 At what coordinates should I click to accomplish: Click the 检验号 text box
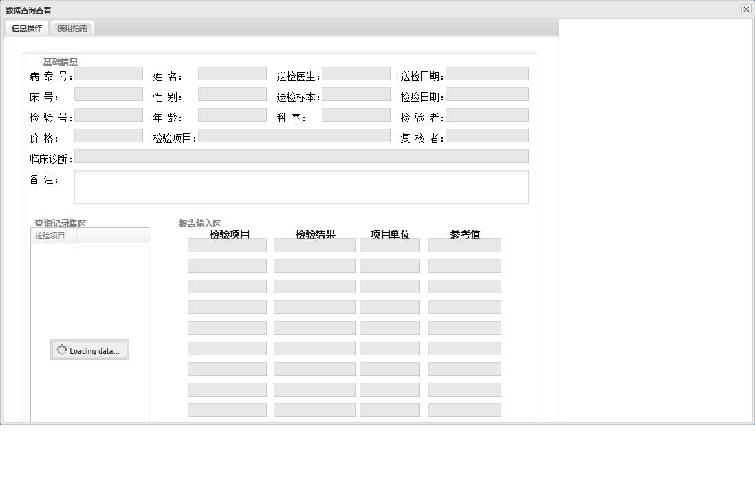coord(108,114)
